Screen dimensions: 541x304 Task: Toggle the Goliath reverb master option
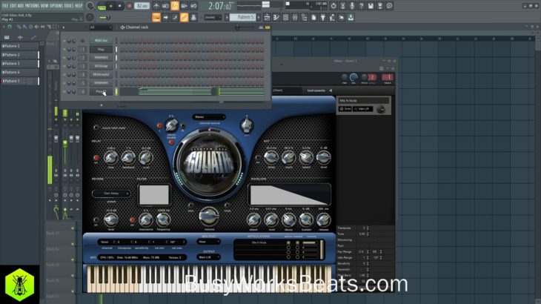click(96, 128)
